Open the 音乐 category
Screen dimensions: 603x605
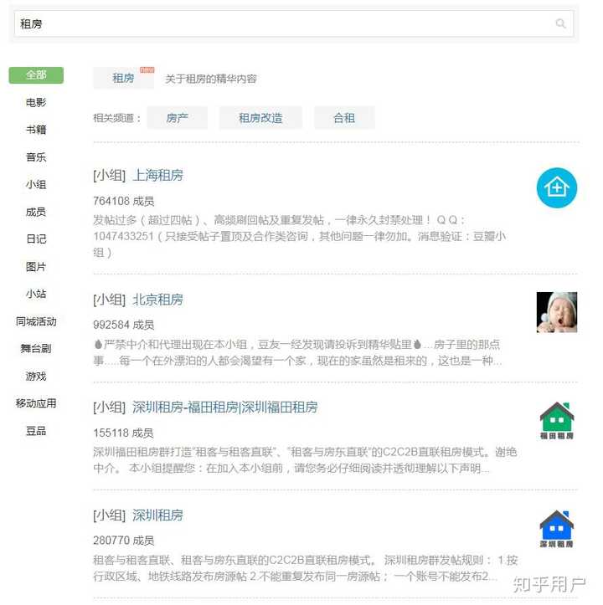pyautogui.click(x=36, y=157)
